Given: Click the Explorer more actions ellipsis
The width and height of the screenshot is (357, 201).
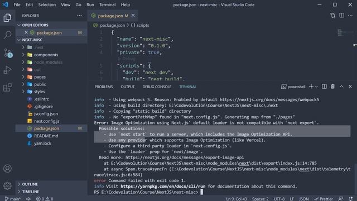Looking at the screenshot, I should tap(79, 16).
